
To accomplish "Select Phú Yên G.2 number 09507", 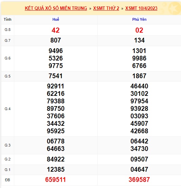I will pyautogui.click(x=139, y=159).
